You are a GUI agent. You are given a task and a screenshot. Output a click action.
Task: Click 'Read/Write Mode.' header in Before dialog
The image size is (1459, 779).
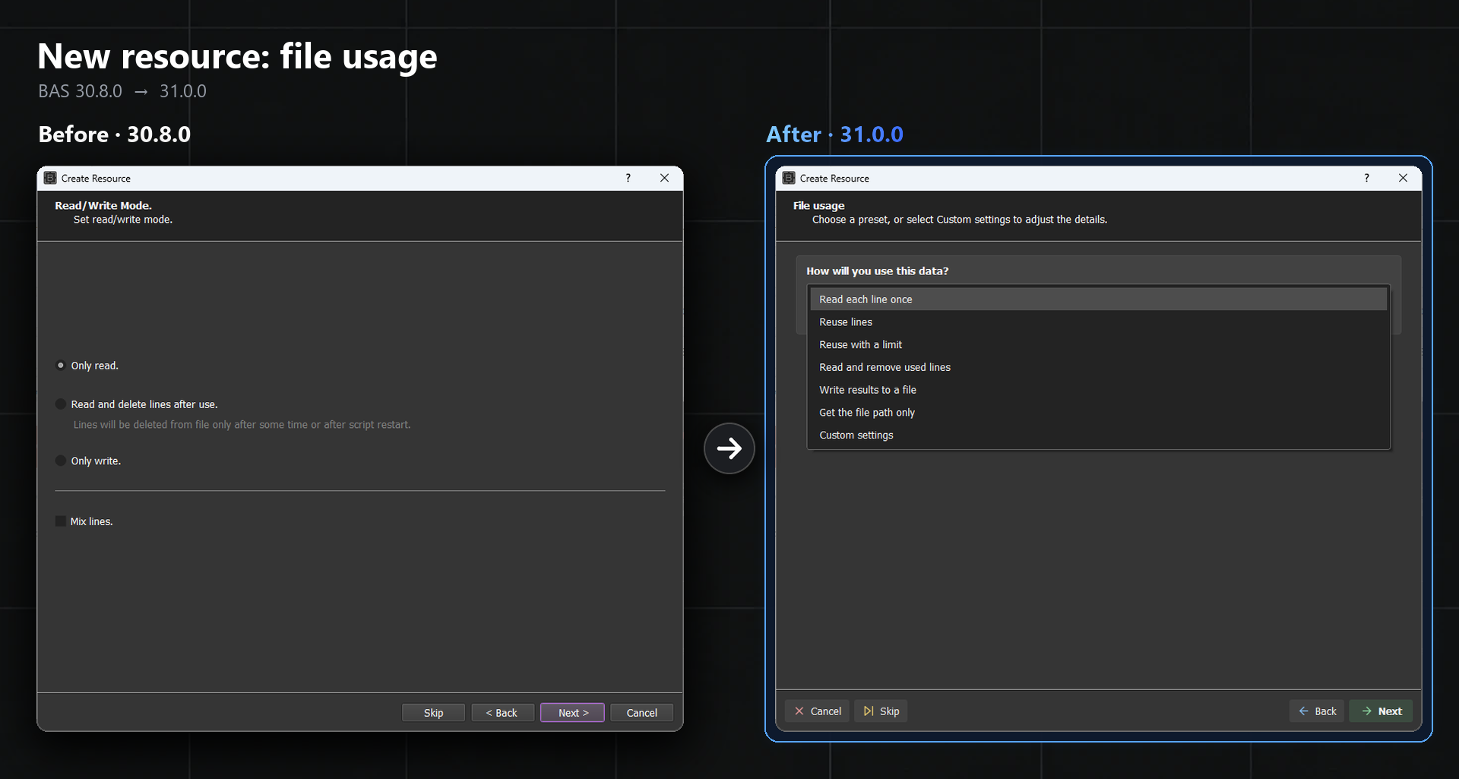click(103, 206)
